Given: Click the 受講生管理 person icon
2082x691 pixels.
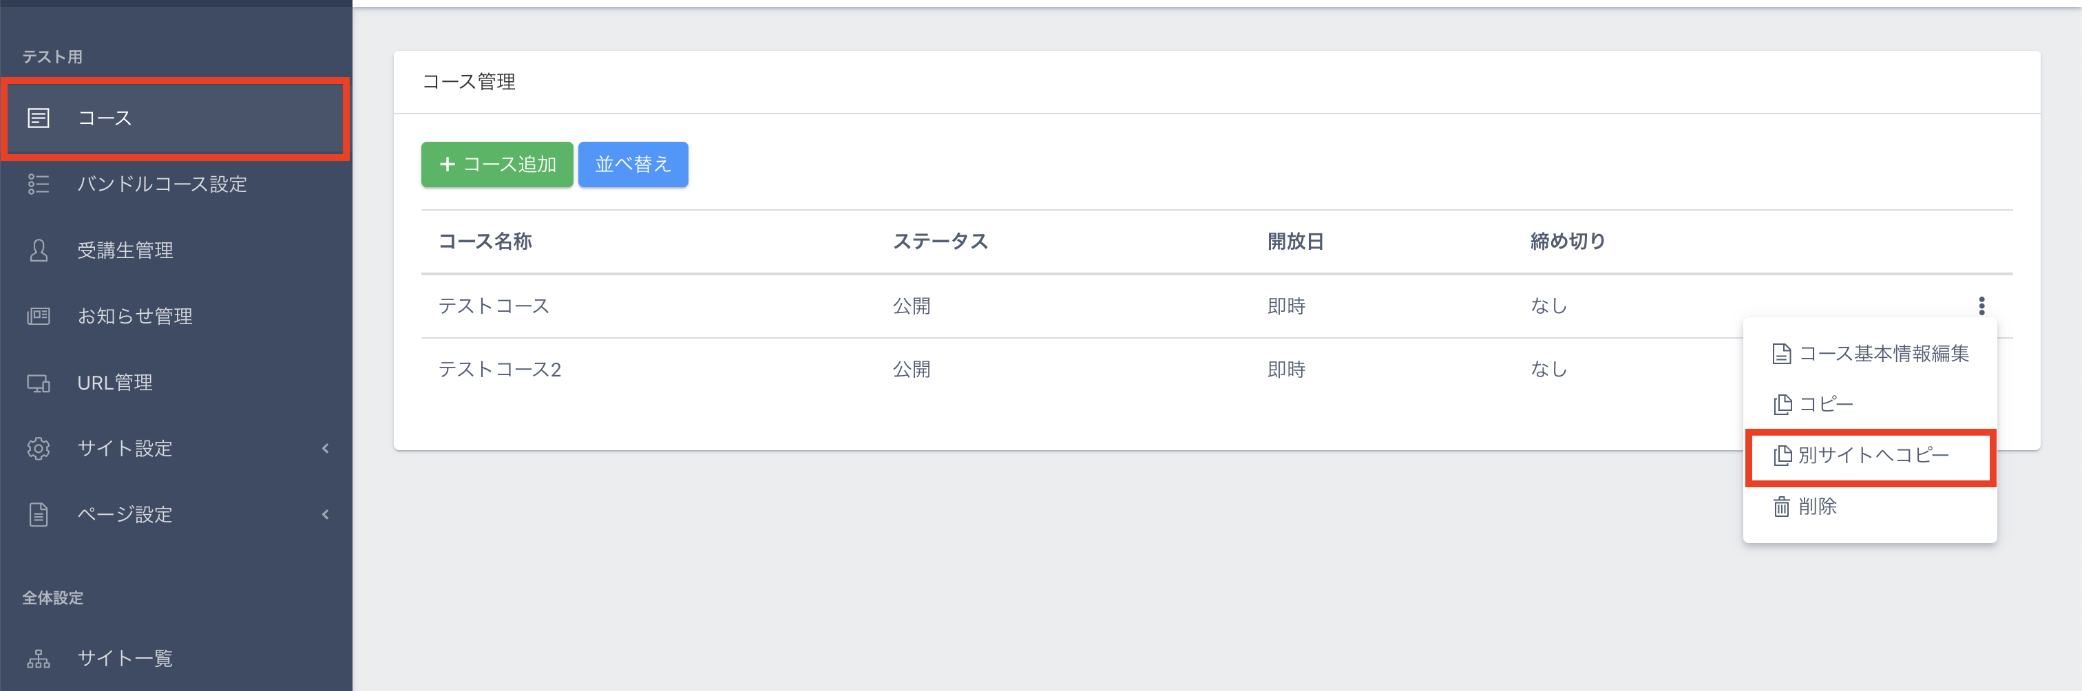Looking at the screenshot, I should click(38, 251).
